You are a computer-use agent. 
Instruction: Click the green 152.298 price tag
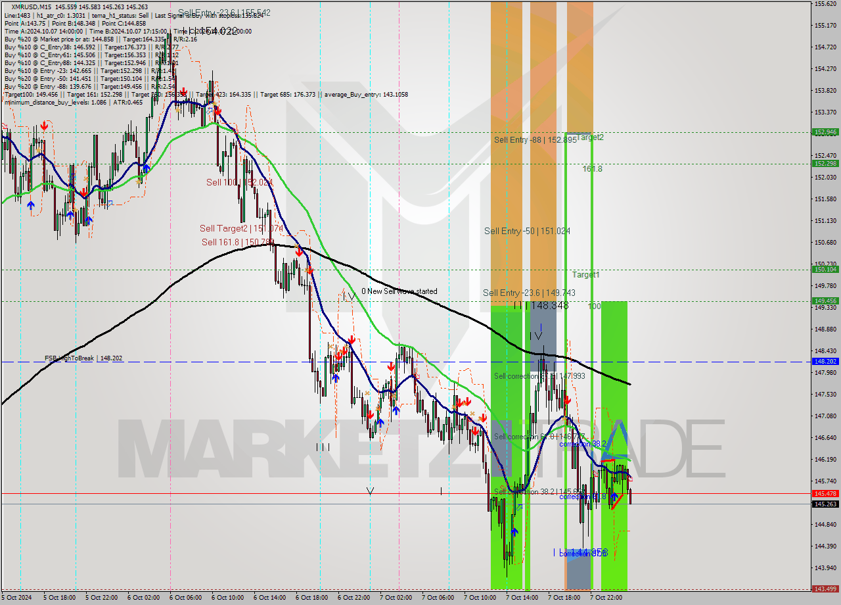pyautogui.click(x=825, y=164)
